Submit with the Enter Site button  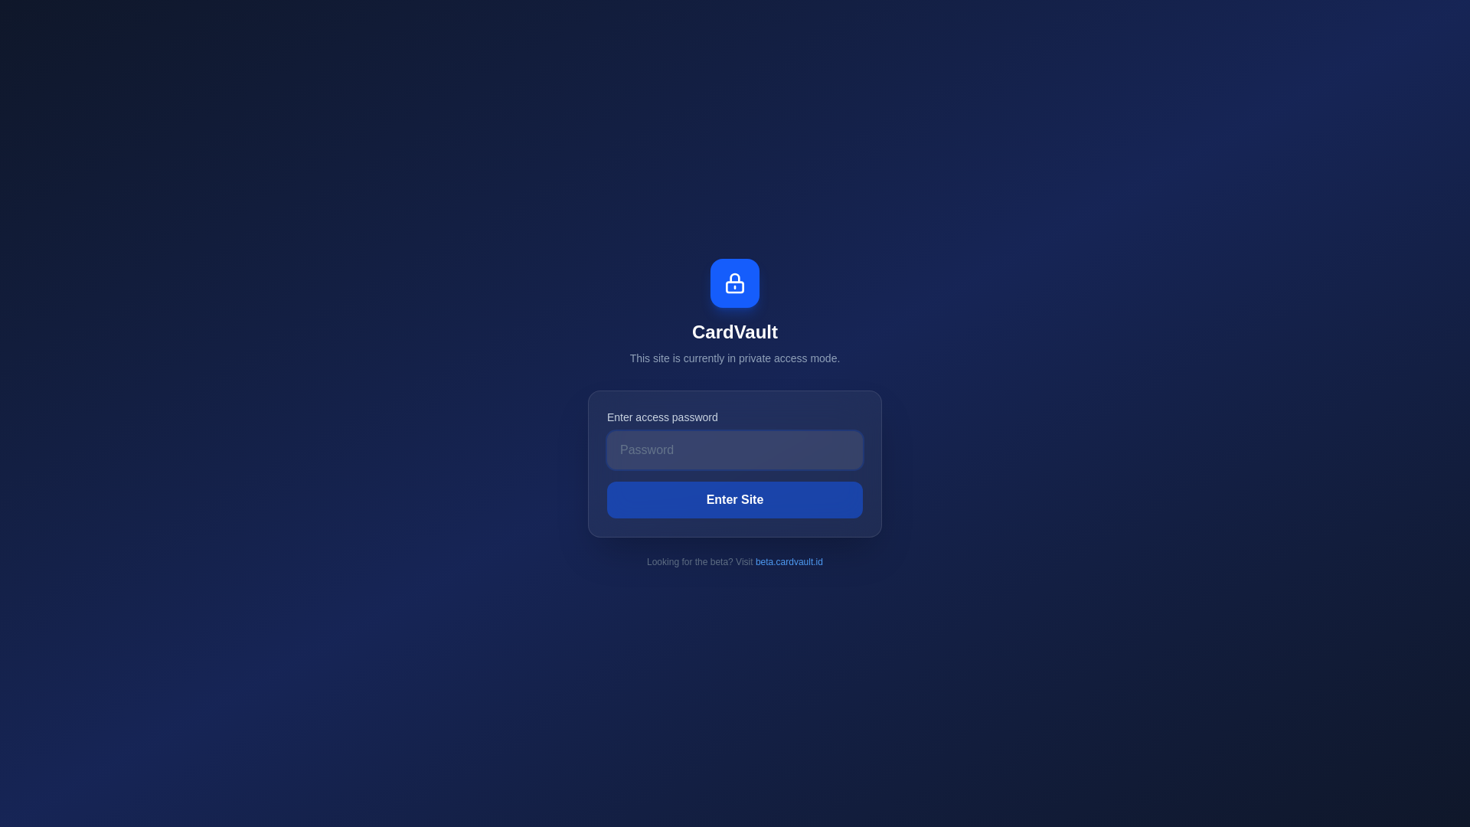[734, 500]
